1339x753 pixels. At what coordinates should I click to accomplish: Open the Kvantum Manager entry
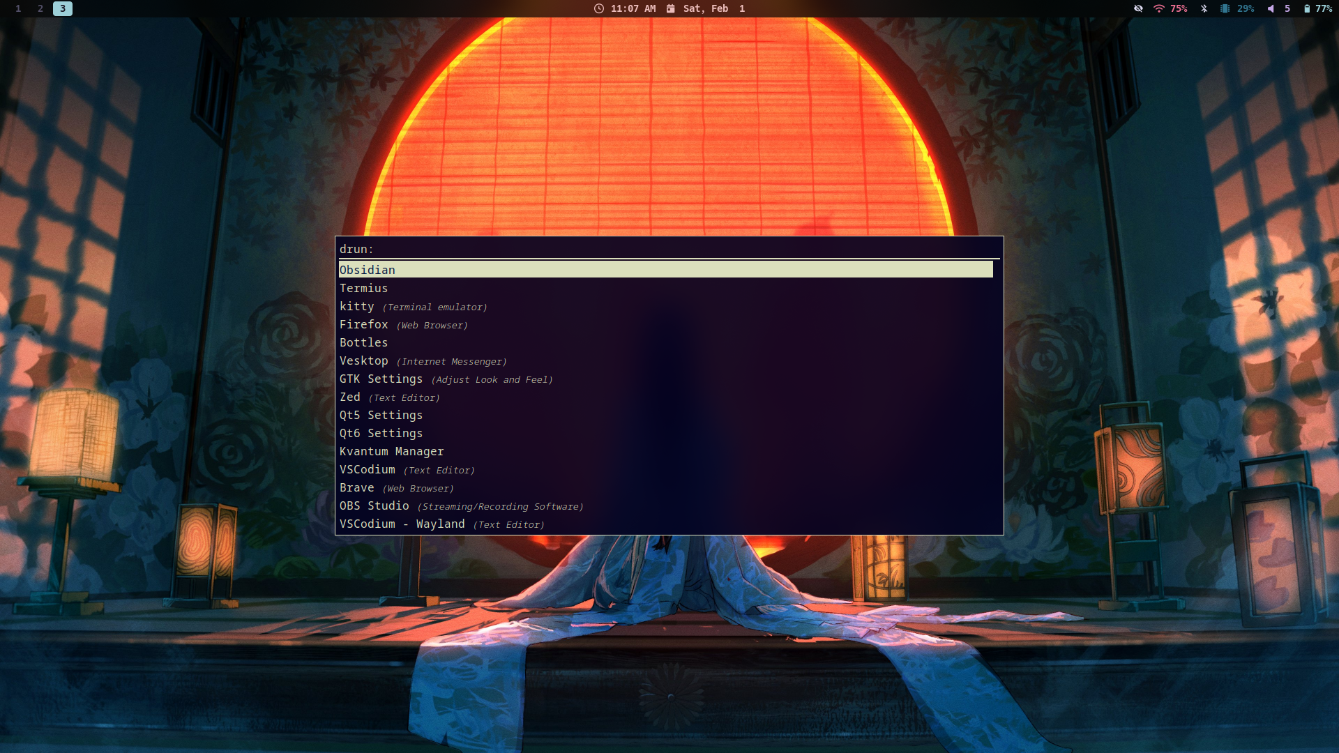click(391, 451)
